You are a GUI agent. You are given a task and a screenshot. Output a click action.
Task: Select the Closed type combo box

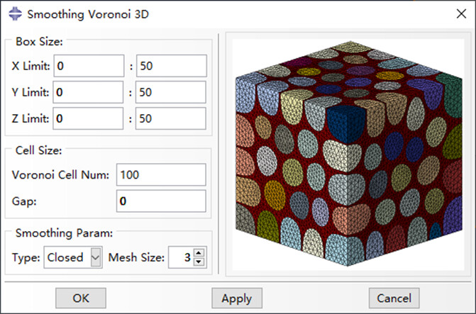pyautogui.click(x=73, y=257)
